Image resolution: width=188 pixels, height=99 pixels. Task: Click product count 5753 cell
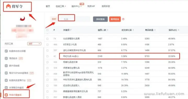click(x=147, y=56)
